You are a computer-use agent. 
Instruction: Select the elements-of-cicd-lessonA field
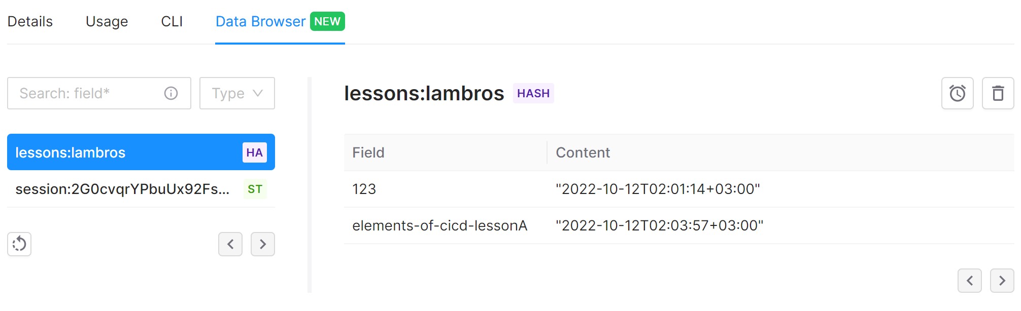[439, 225]
